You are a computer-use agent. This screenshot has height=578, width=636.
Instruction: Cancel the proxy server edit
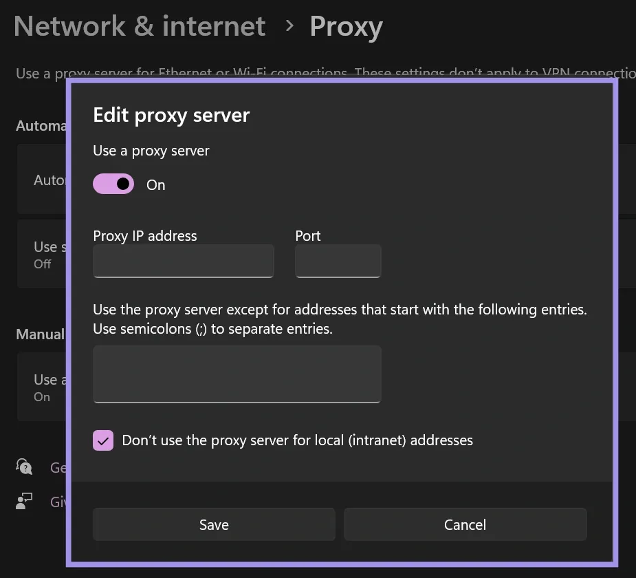(x=465, y=524)
